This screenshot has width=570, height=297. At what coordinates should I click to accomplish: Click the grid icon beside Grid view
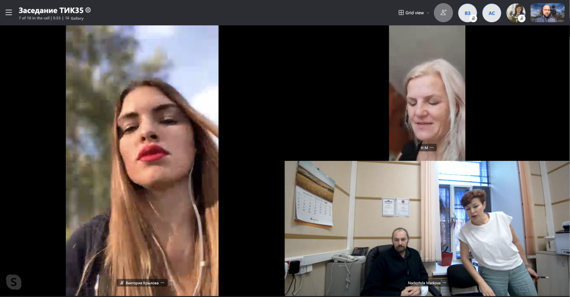tap(401, 13)
